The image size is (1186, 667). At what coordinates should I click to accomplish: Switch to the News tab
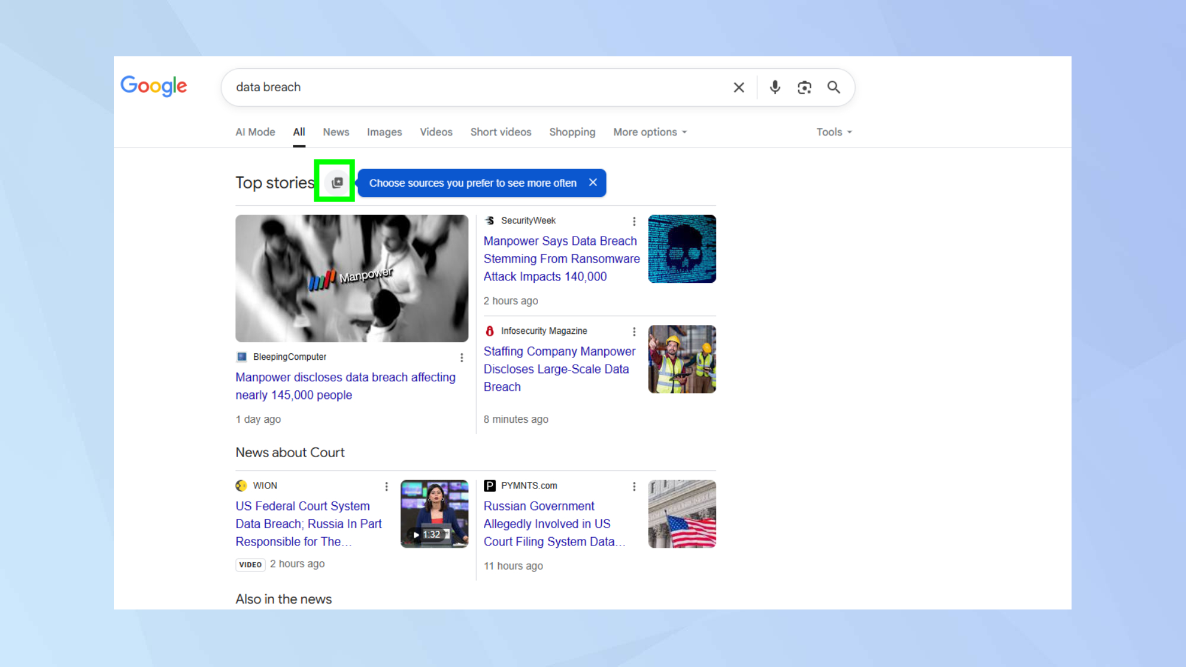336,132
